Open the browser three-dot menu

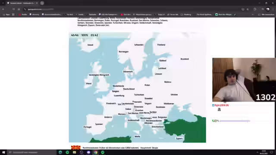pyautogui.click(x=273, y=9)
